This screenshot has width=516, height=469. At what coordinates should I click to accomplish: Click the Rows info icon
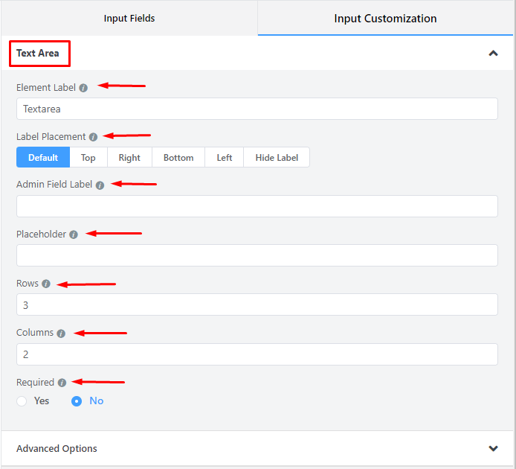tap(46, 284)
